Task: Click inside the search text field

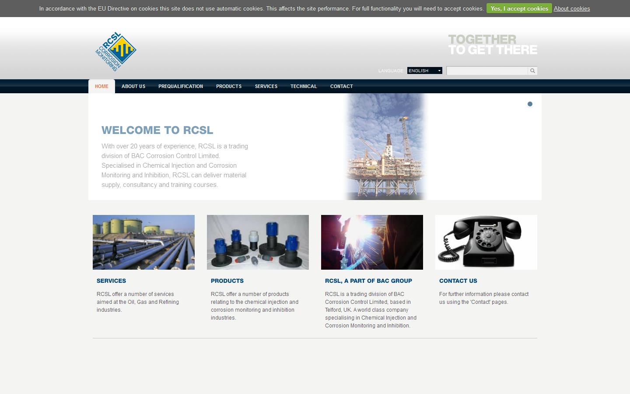Action: (x=487, y=70)
